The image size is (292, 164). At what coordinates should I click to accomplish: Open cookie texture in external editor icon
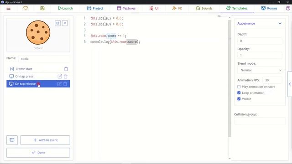pos(58,23)
